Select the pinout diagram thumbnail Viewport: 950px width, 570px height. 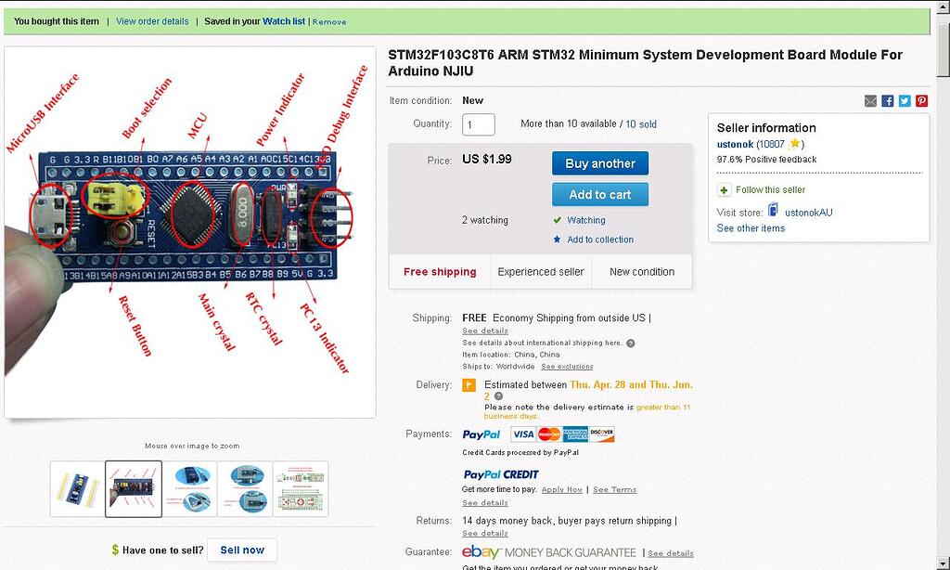click(301, 488)
